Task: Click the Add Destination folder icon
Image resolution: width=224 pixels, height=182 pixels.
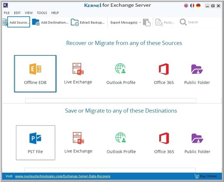Action: (36, 22)
